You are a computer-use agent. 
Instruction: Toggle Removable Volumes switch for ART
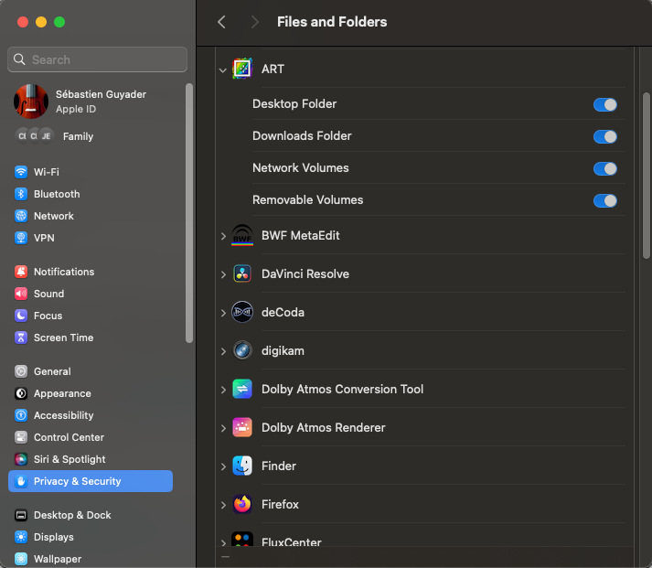click(x=605, y=200)
